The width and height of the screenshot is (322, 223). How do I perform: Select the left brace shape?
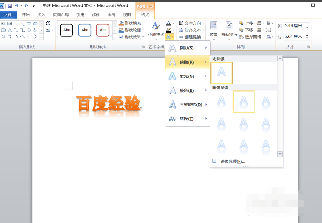coord(29,36)
